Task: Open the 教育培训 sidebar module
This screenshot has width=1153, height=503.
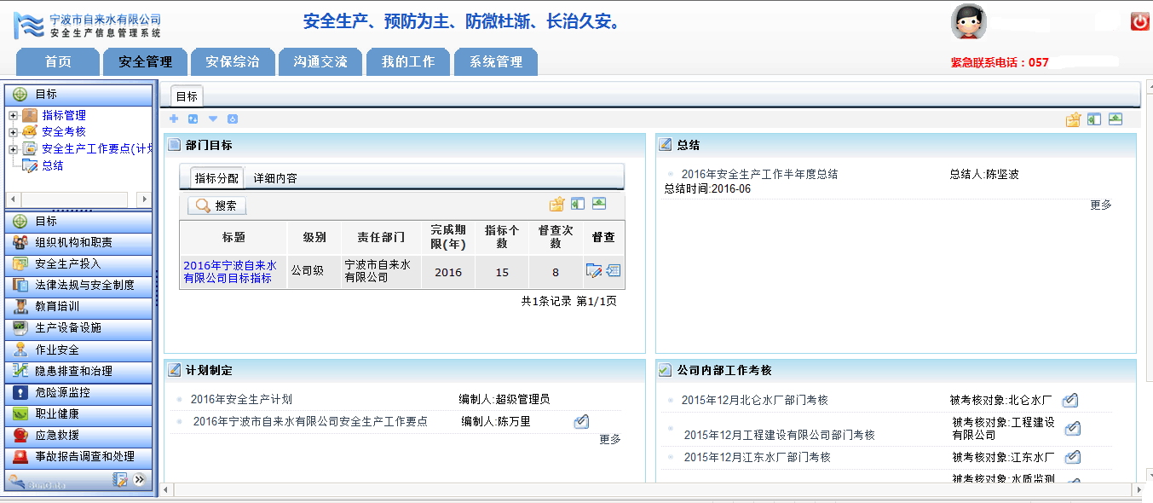Action: 78,307
